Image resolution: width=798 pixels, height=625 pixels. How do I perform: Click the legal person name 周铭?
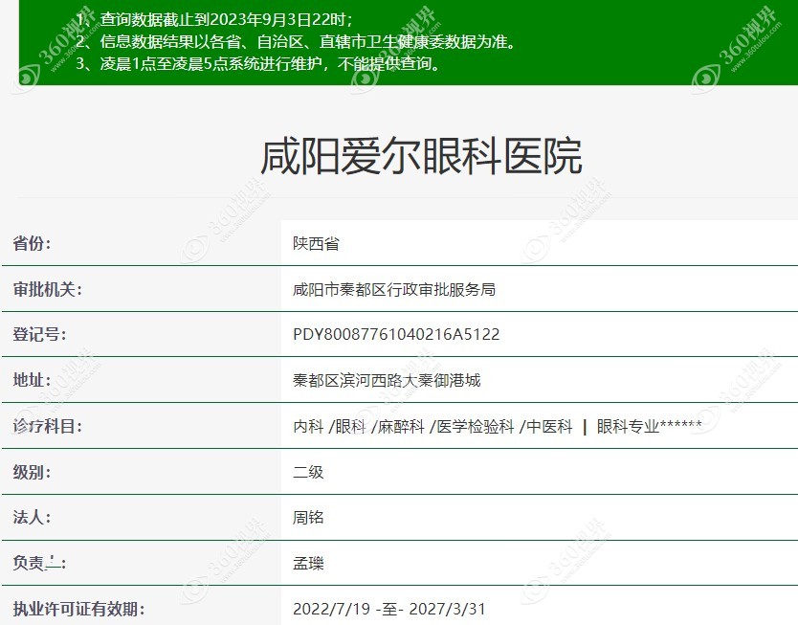(x=308, y=517)
